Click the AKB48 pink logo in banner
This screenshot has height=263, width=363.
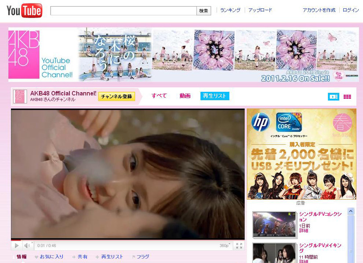(x=24, y=54)
